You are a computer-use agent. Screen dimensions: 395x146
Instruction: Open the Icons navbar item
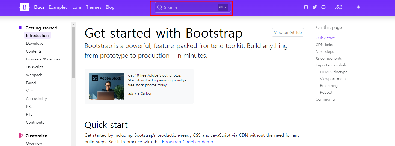77,7
